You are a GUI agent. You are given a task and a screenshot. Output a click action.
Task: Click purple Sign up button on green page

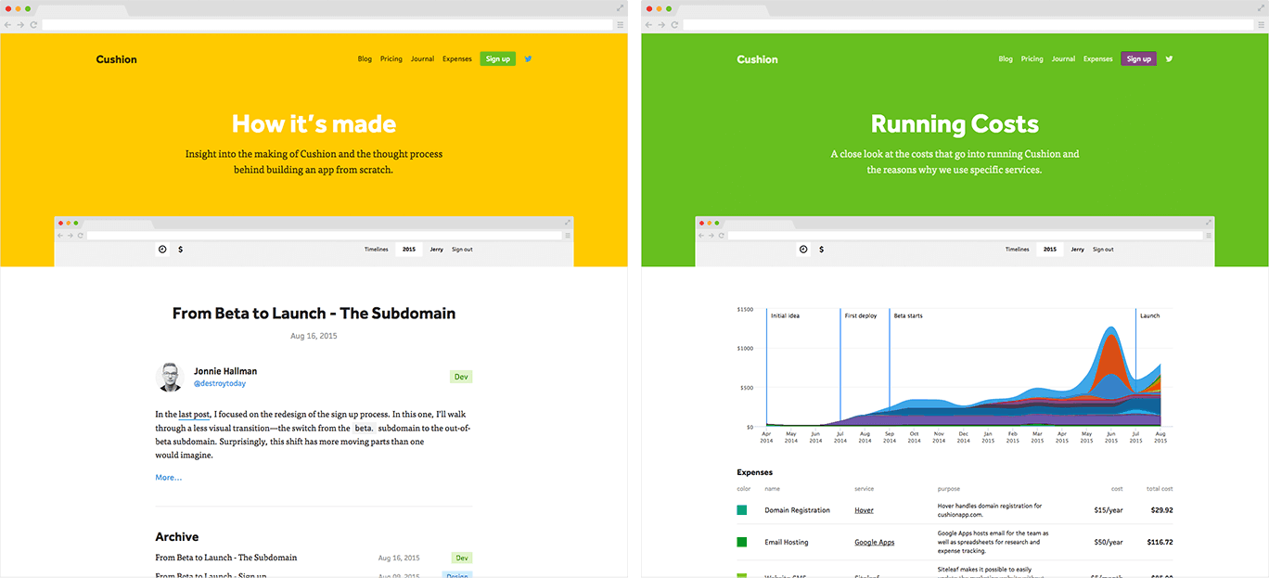click(1139, 58)
